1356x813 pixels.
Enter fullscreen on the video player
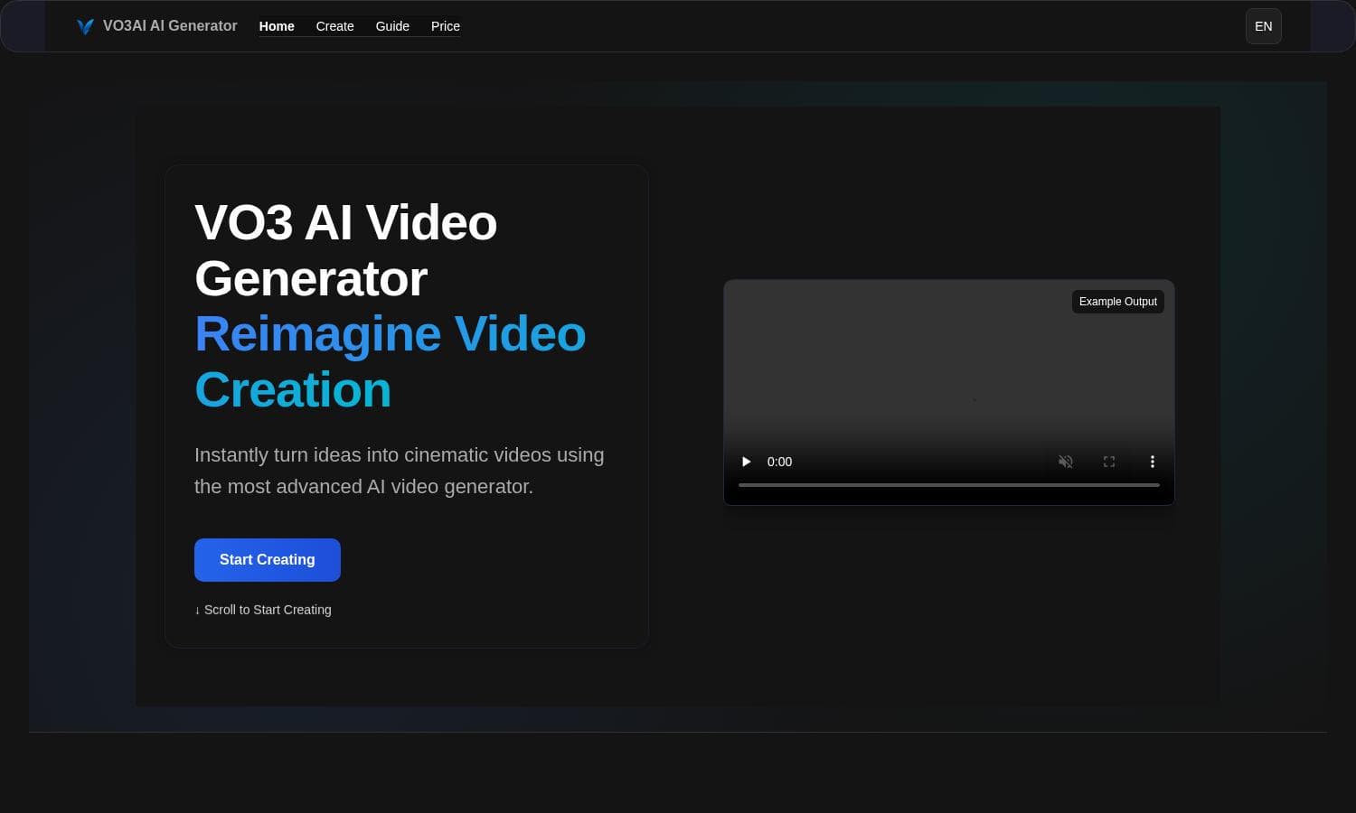(x=1109, y=462)
